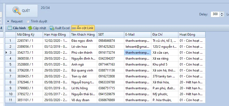This screenshot has height=106, width=229.
Task: Click name cell Tran sy dat
Action: coord(84,76)
